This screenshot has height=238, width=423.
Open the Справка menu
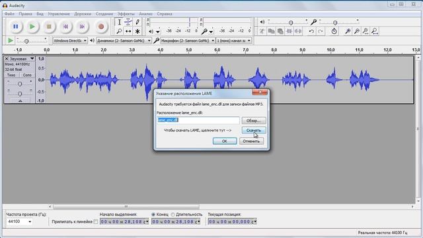pos(165,14)
